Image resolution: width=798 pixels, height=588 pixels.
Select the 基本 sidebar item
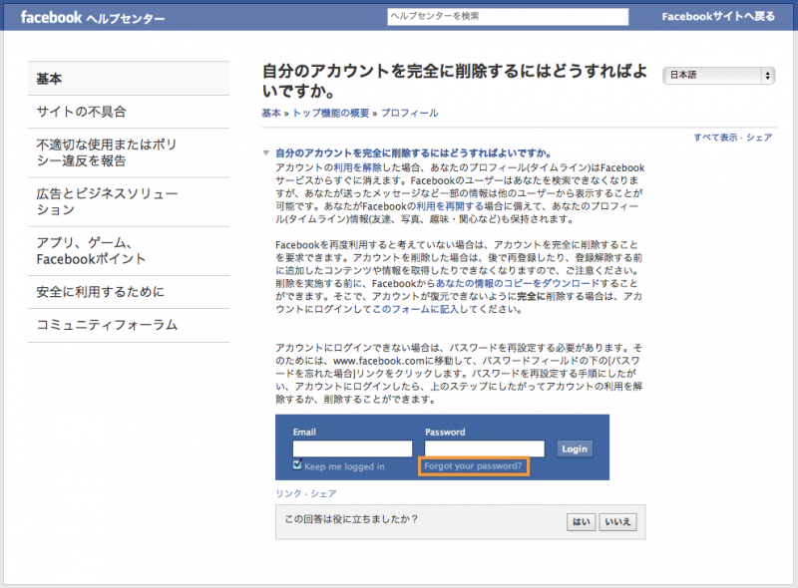pyautogui.click(x=129, y=79)
